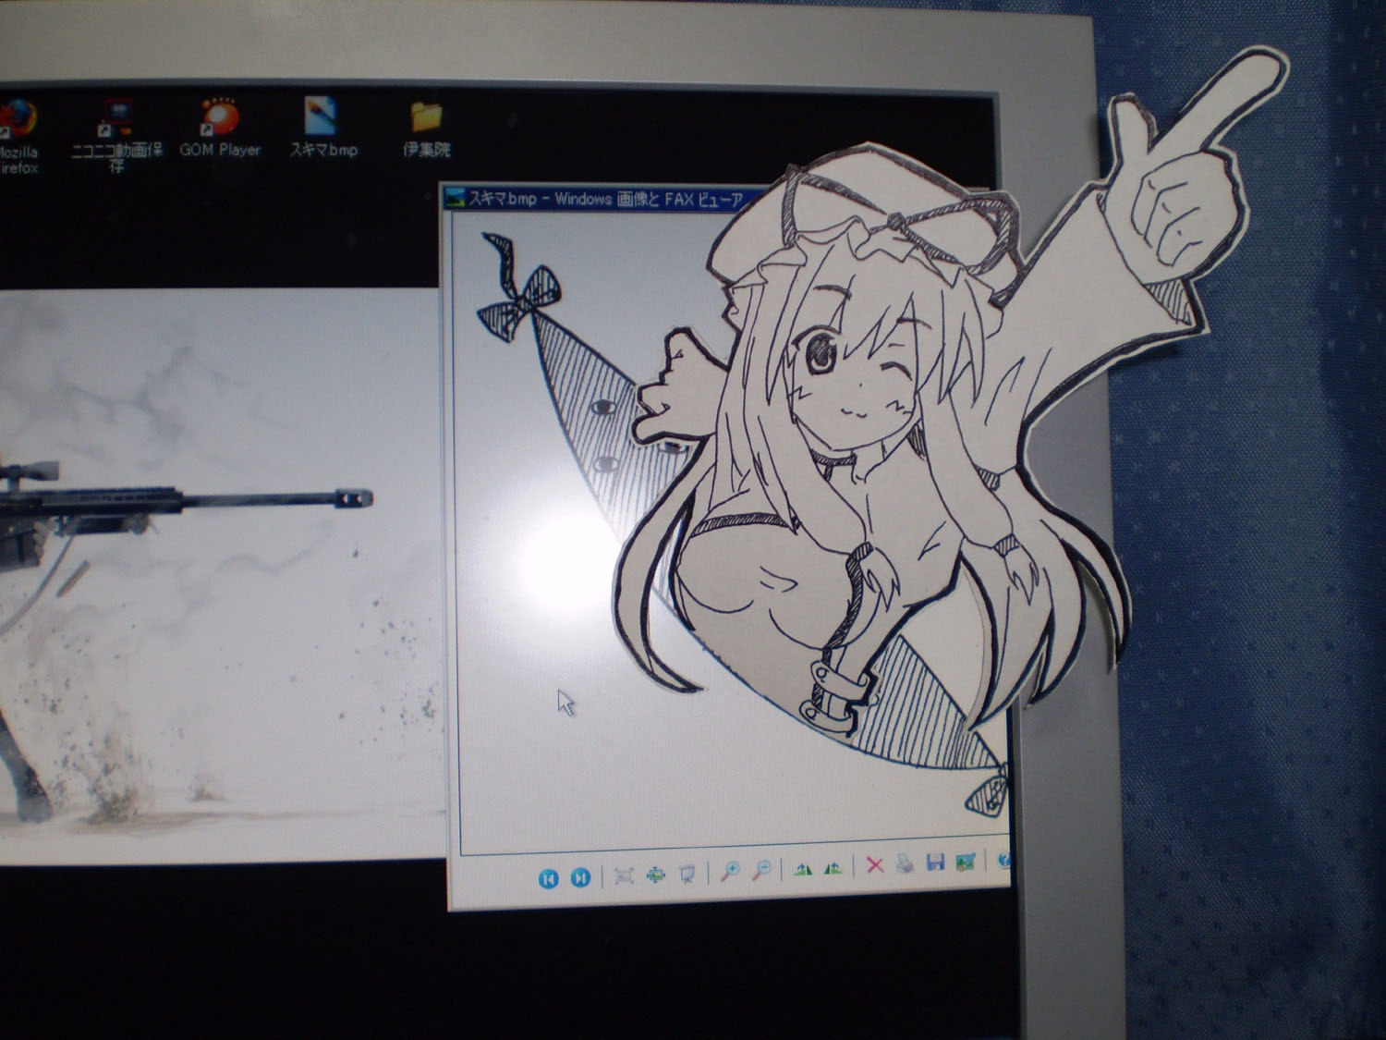
Task: Delete the image with the red X
Action: (874, 865)
